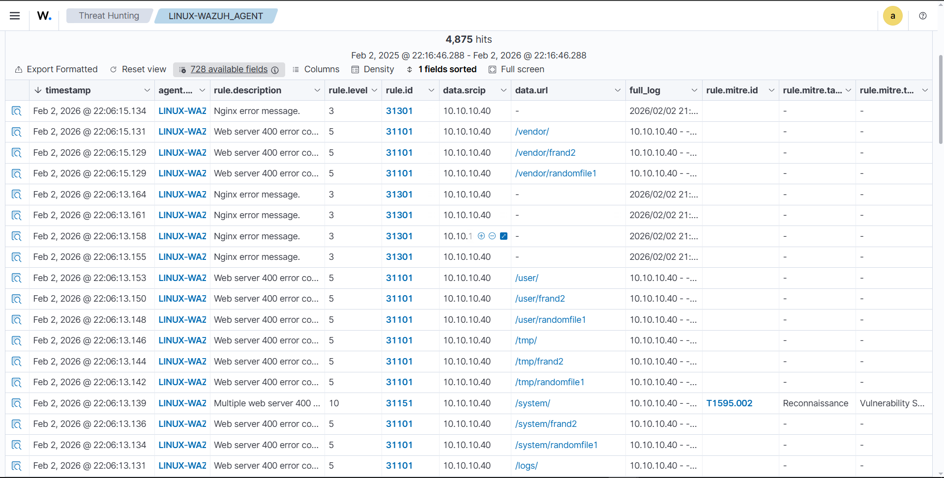Select the LINUX-WAZUH_AGENT breadcrumb
This screenshot has height=478, width=944.
(x=215, y=16)
